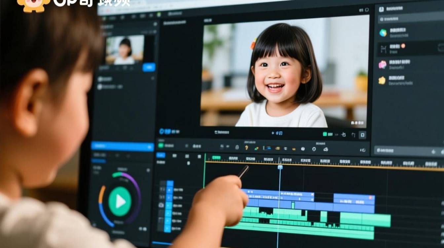The height and width of the screenshot is (248, 444).
Task: Click the green time marker at the ruler's start
Action: click(x=216, y=157)
